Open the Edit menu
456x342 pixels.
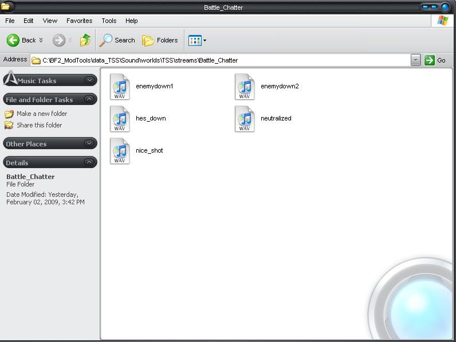pos(29,21)
